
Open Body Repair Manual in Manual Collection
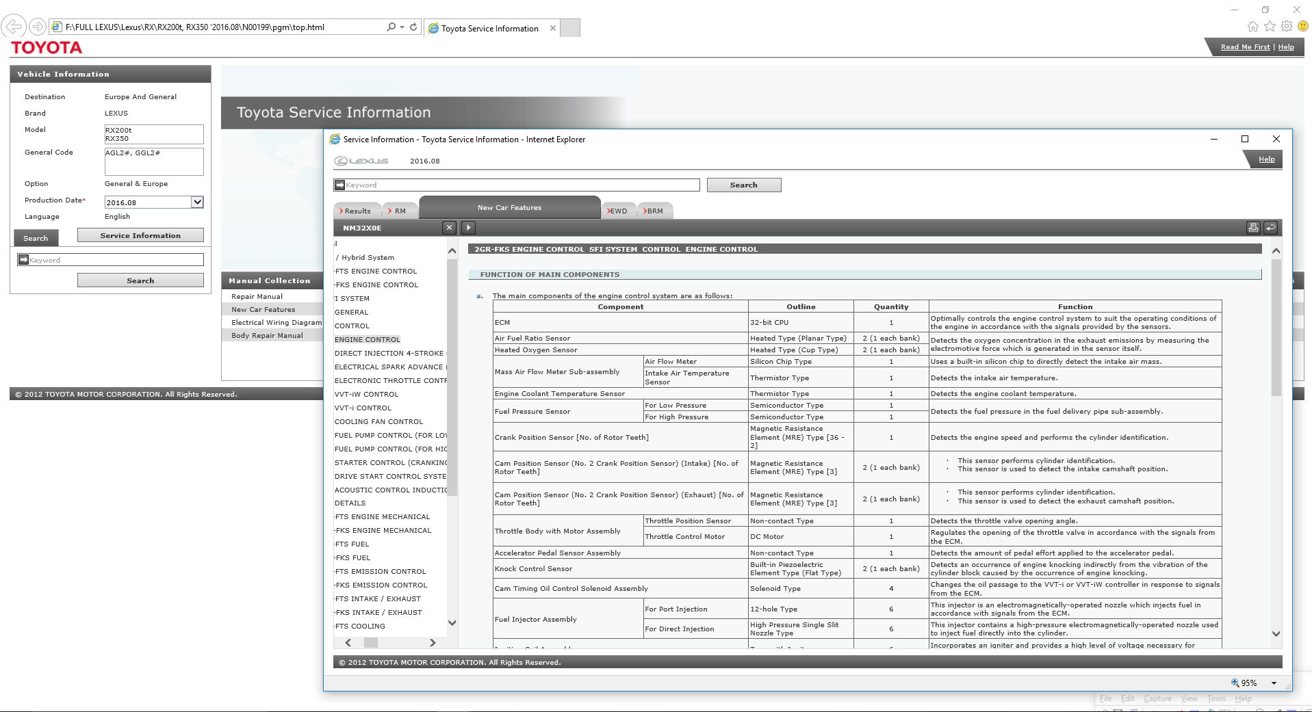[x=267, y=335]
